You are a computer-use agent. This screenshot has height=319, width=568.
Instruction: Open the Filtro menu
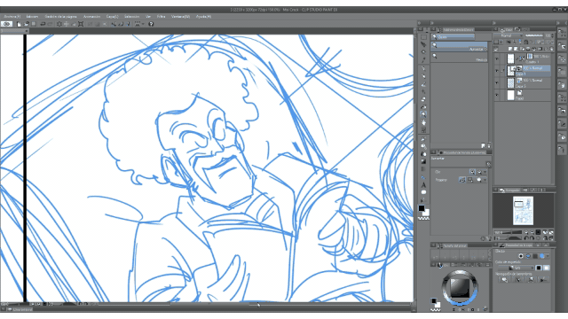(161, 17)
